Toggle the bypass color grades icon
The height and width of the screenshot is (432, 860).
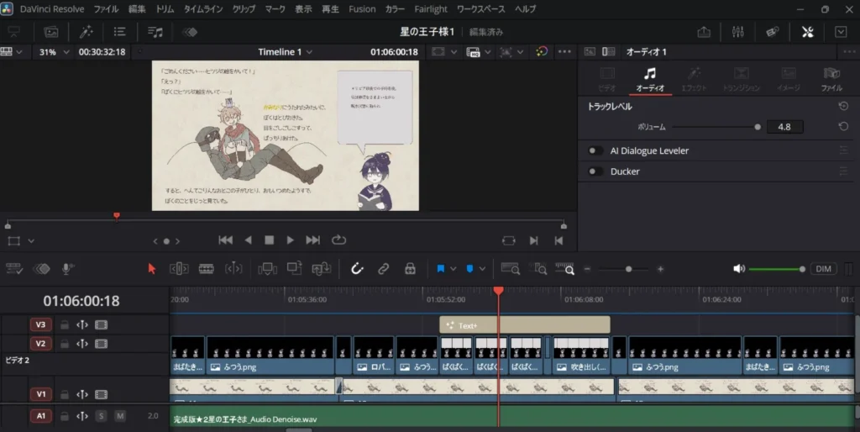click(x=542, y=51)
